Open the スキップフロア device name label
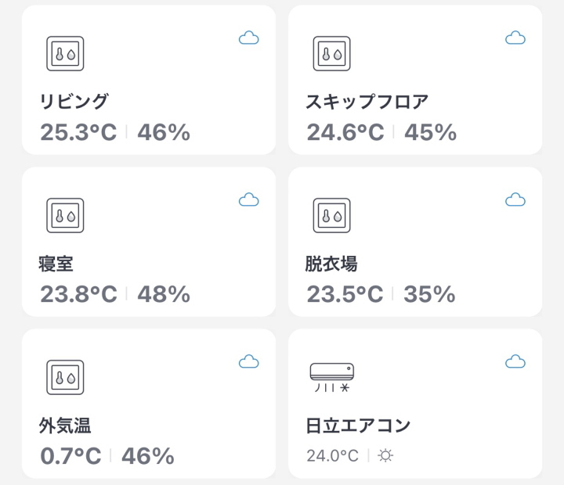The height and width of the screenshot is (485, 564). (x=367, y=102)
